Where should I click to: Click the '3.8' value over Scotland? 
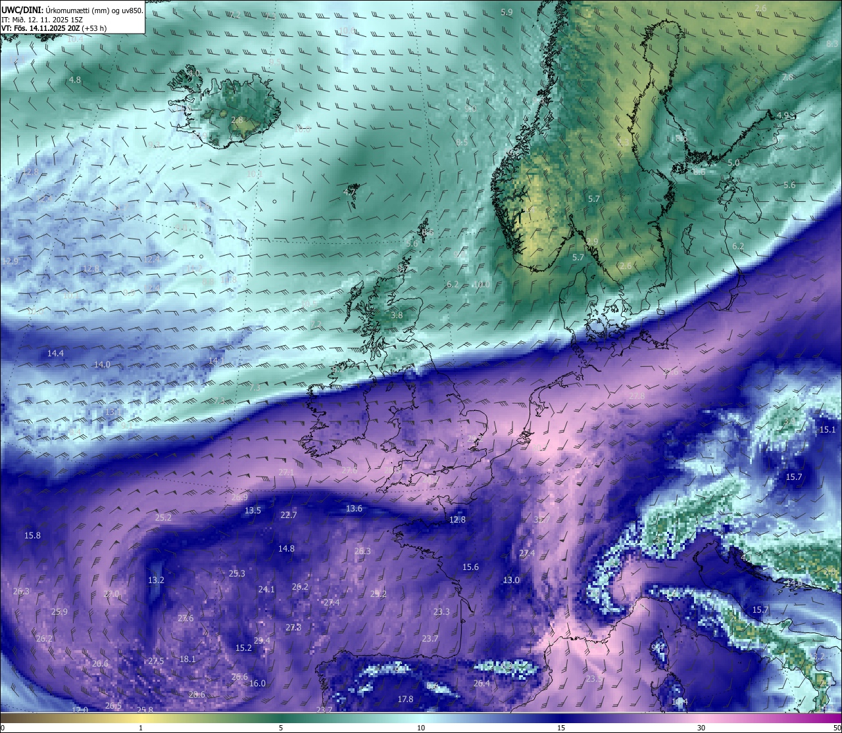tap(397, 315)
